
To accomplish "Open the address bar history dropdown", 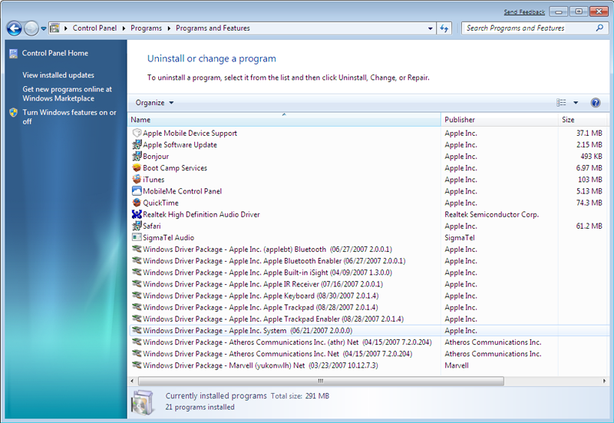I will coord(431,28).
